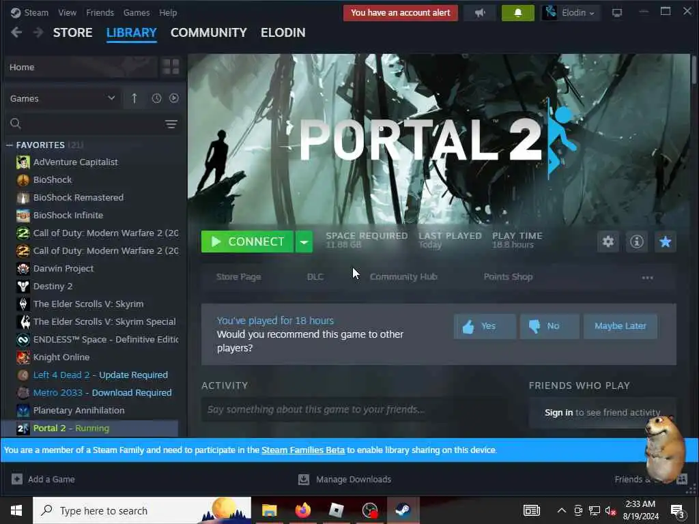699x524 pixels.
Task: Open the more options ellipsis menu
Action: 647,278
